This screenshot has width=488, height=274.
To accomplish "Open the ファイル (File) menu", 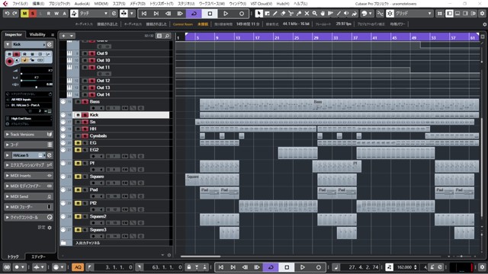I will pos(20,4).
